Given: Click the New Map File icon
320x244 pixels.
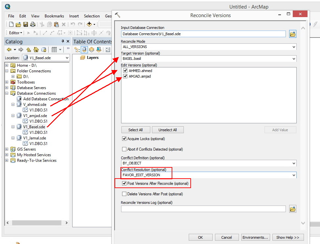Looking at the screenshot, I should click(11, 24).
